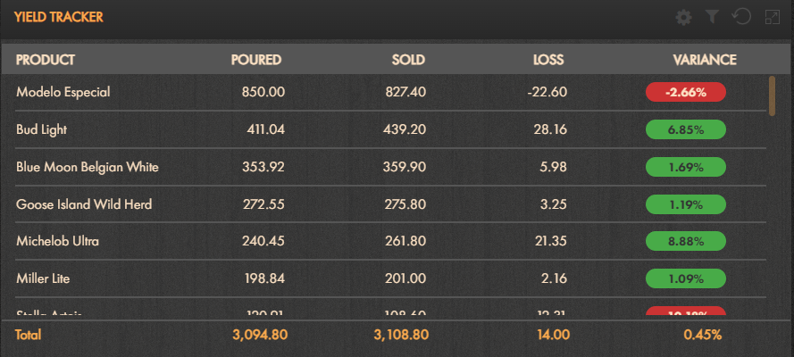Refresh the Yield Tracker data
Screen dimensions: 794x357
pos(742,17)
